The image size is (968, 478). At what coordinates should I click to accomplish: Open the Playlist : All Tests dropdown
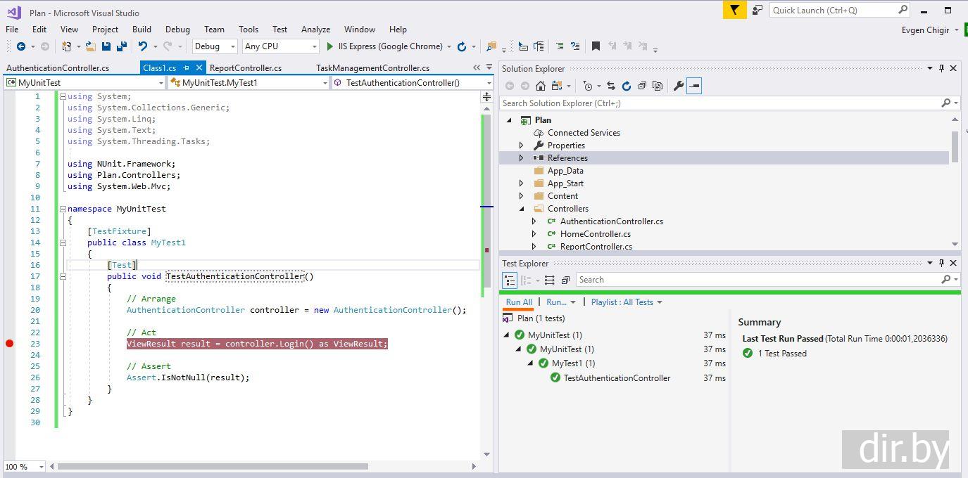(x=627, y=302)
